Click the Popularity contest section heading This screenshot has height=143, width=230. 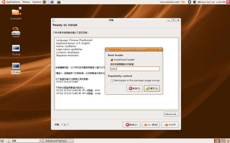120,76
